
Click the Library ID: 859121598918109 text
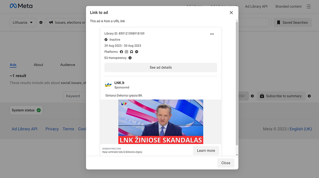[124, 33]
